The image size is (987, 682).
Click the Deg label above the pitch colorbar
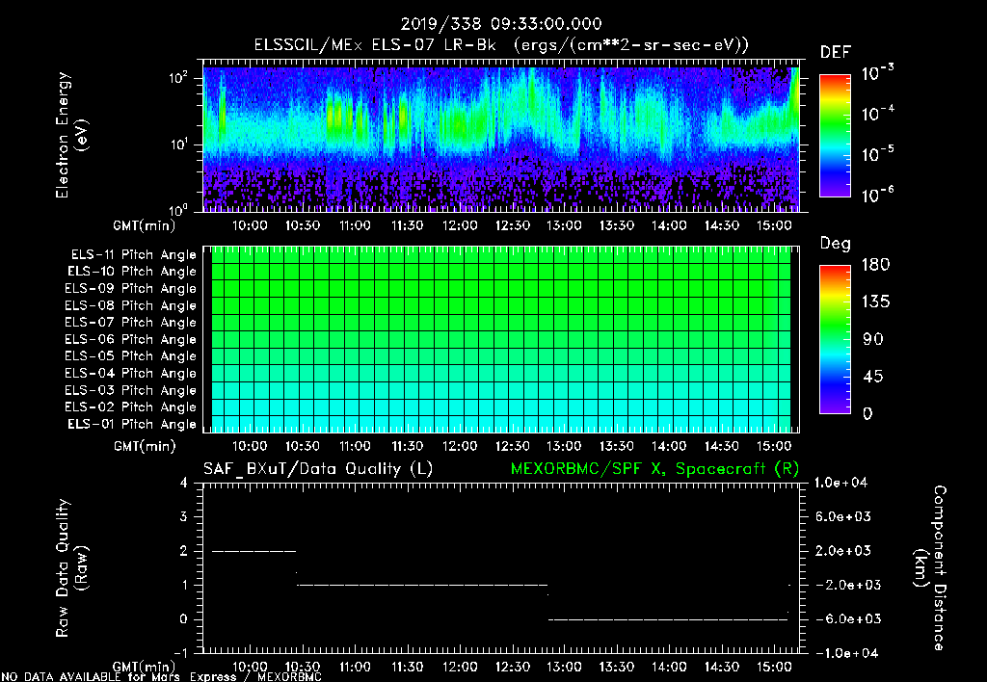[x=836, y=244]
